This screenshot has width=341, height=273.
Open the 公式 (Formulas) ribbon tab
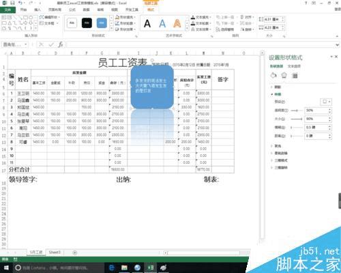pyautogui.click(x=72, y=10)
